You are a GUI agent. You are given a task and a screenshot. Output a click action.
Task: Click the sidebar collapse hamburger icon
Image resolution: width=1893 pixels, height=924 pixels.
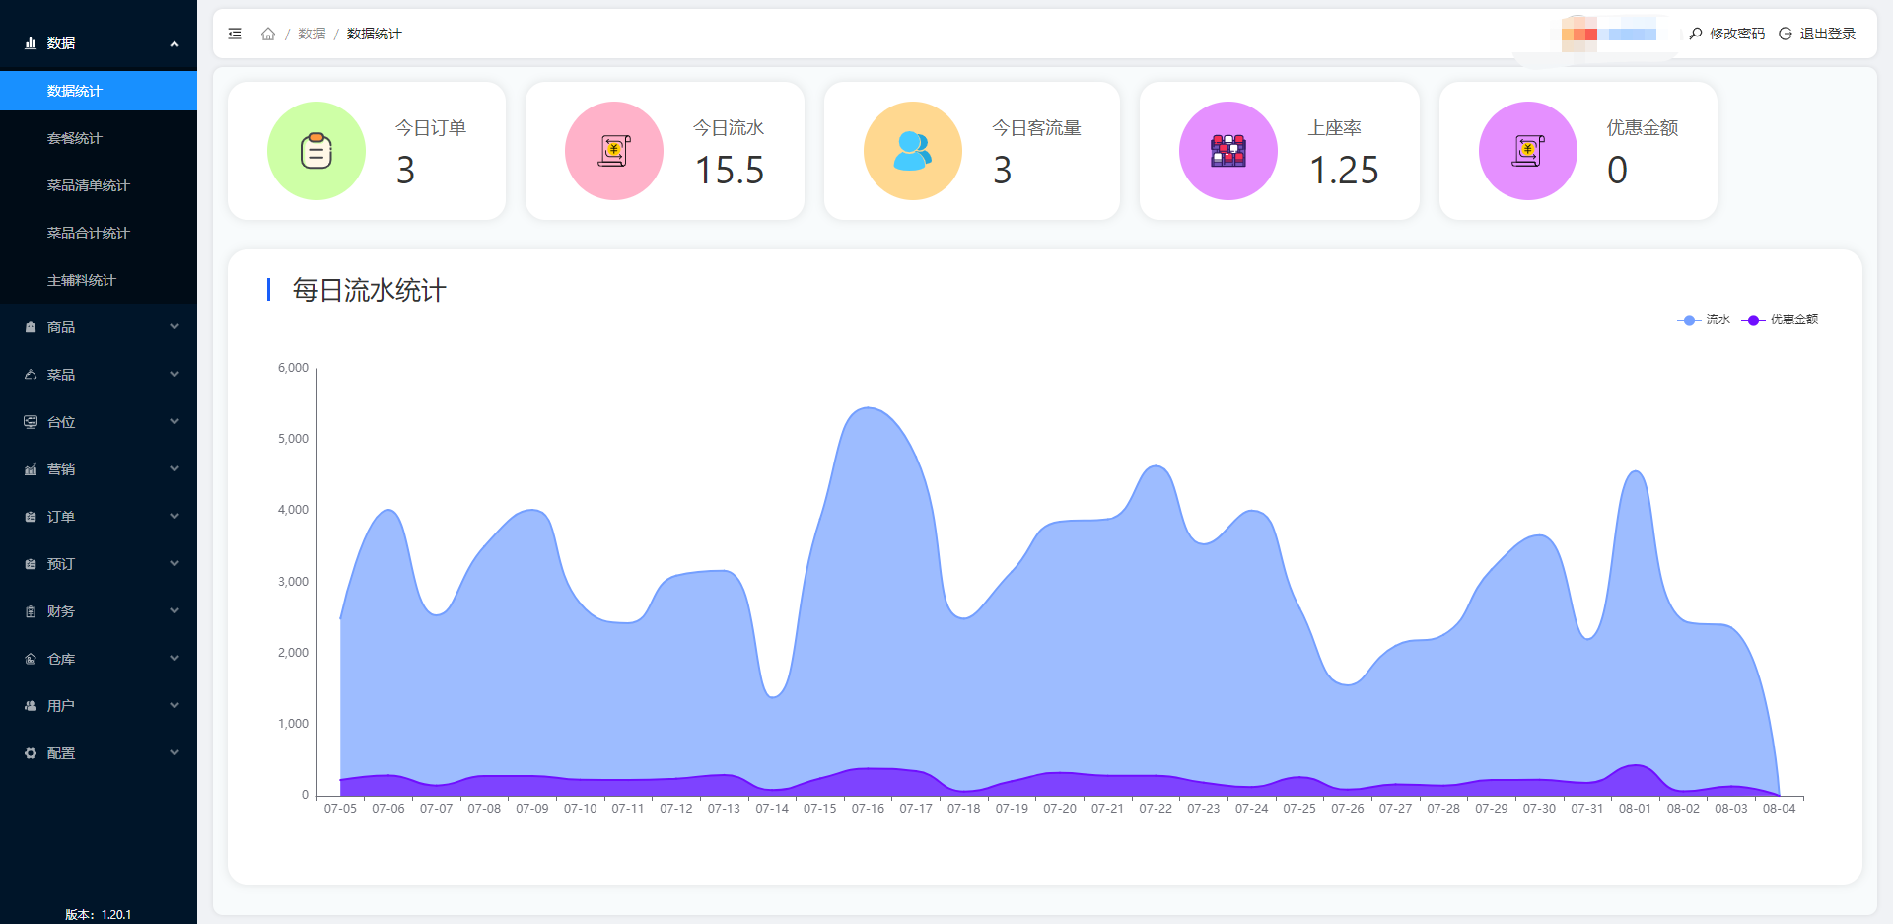235,34
